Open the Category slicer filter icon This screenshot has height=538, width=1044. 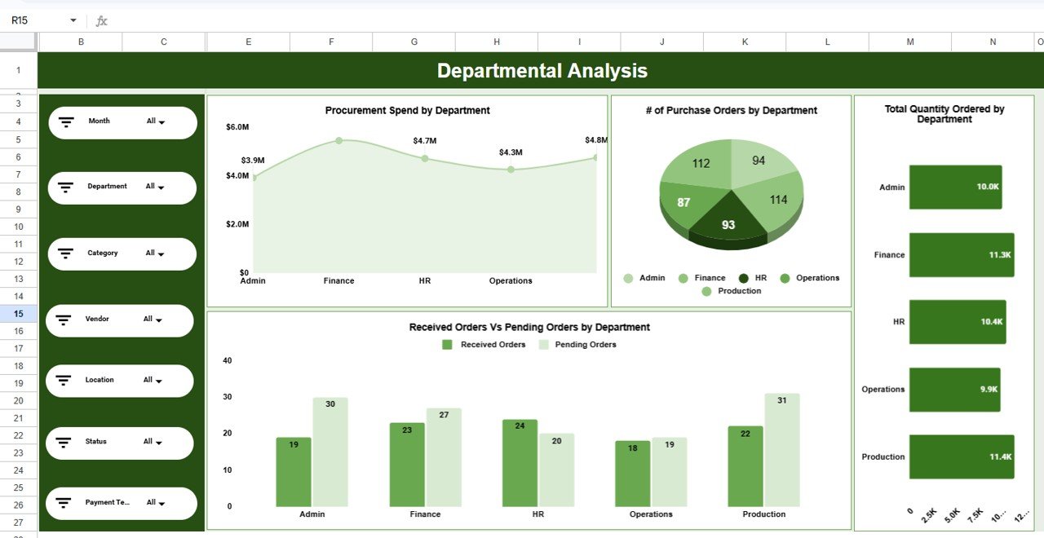coord(65,253)
